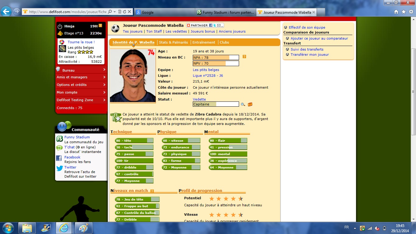416x234 pixels.
Task: Select the Clubs tab
Action: pyautogui.click(x=224, y=42)
